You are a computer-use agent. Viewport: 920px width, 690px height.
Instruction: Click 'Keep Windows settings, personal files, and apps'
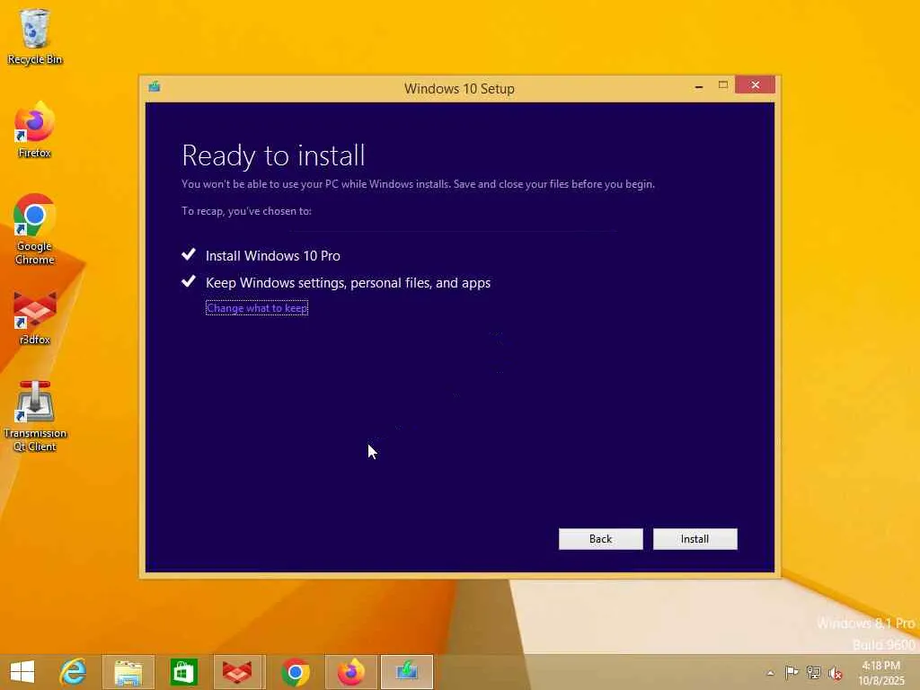point(348,283)
